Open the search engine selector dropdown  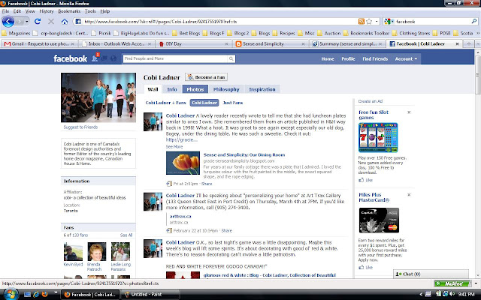point(388,22)
